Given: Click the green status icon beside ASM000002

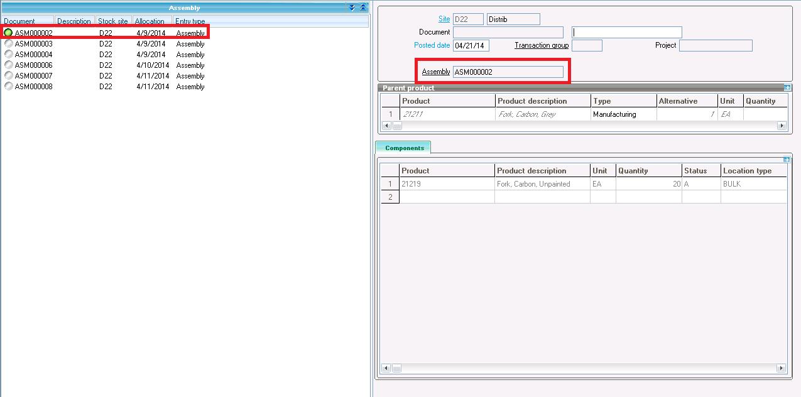Looking at the screenshot, I should click(x=8, y=33).
